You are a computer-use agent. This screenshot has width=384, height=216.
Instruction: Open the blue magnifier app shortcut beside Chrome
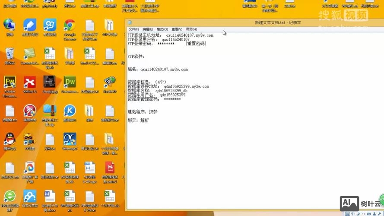pos(50,27)
